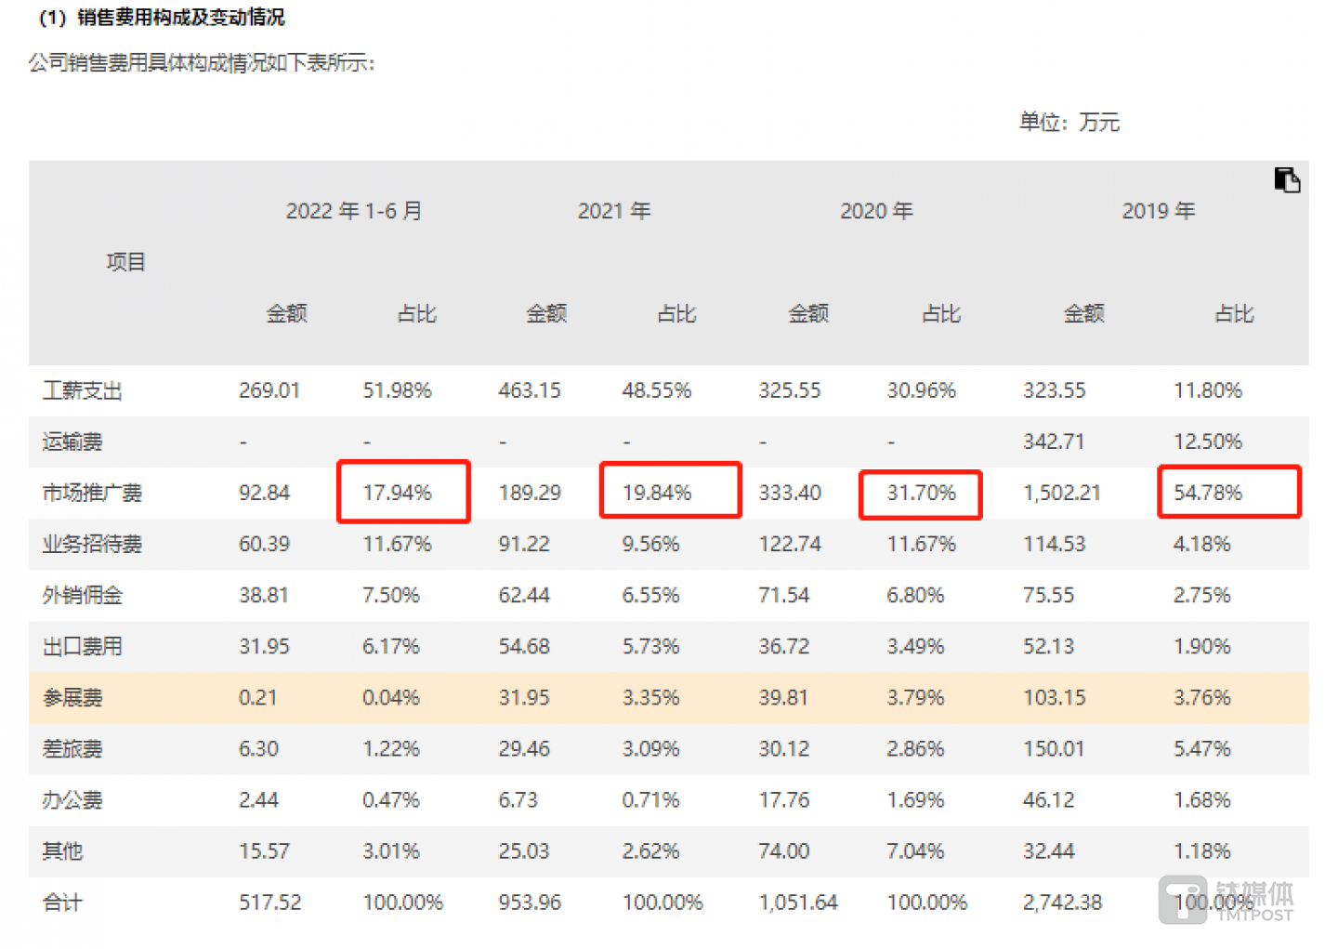Click the 运输费 row dash cell
Screen dimensions: 1338x949
tap(242, 442)
